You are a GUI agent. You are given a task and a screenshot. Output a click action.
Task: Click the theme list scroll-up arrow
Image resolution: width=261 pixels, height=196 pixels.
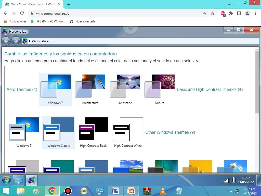257,49
